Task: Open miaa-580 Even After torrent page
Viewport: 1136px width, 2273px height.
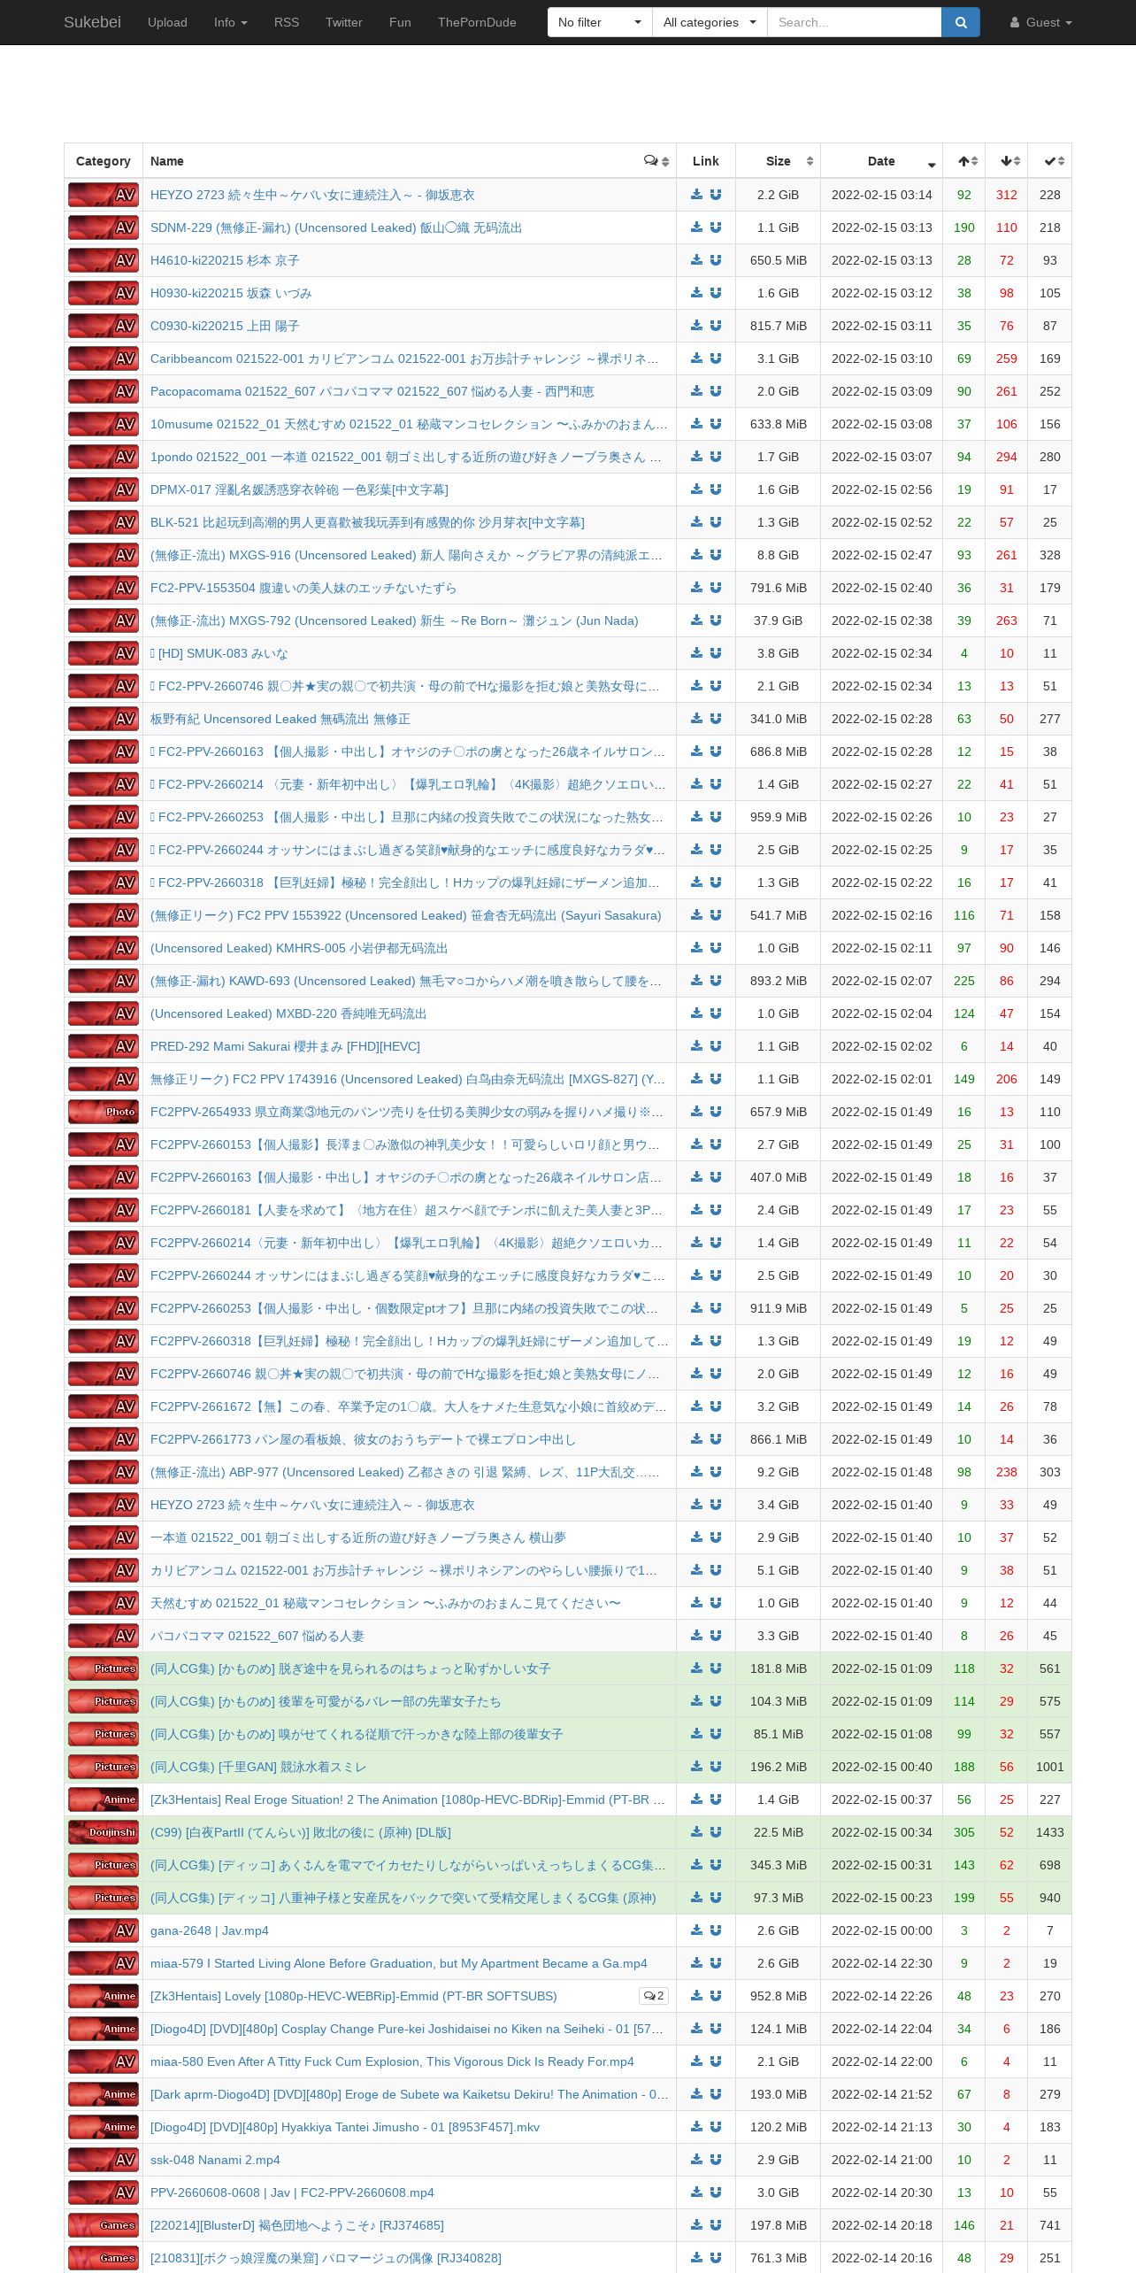Action: point(392,2061)
